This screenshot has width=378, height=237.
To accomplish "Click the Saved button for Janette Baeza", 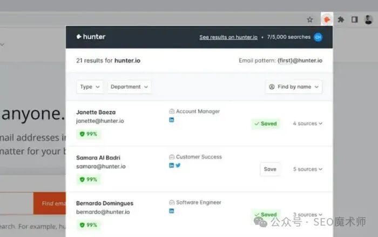I will click(x=266, y=124).
